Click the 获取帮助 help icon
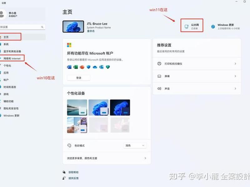250x187 pixels. 64,172
